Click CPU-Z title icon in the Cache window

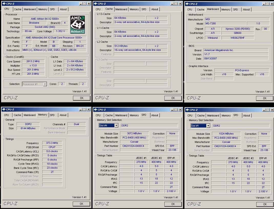[96, 4]
